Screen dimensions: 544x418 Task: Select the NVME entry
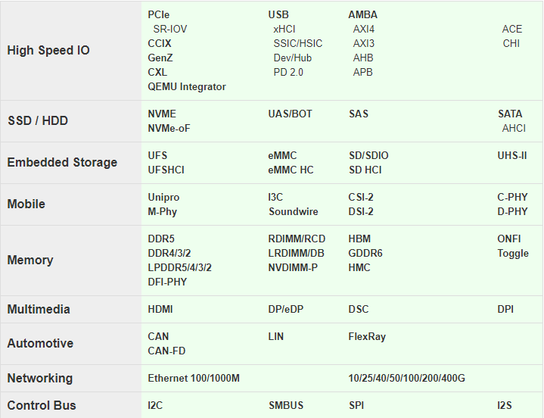pos(162,114)
